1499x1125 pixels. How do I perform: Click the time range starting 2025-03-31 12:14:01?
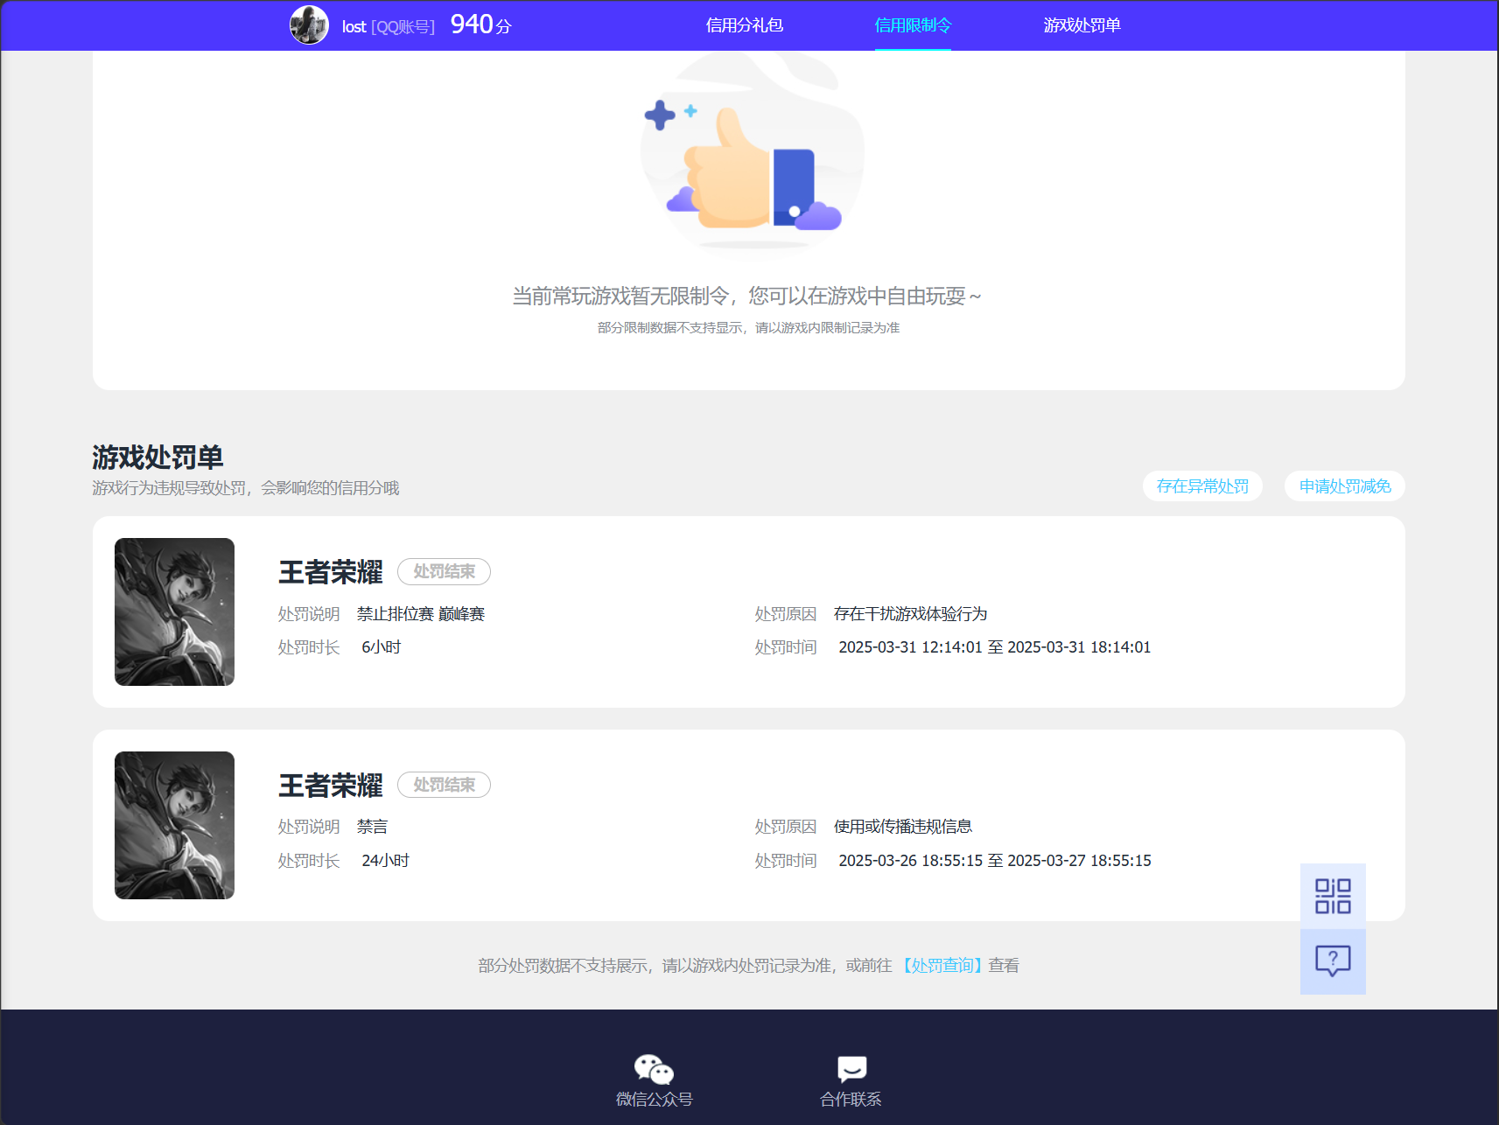(995, 647)
